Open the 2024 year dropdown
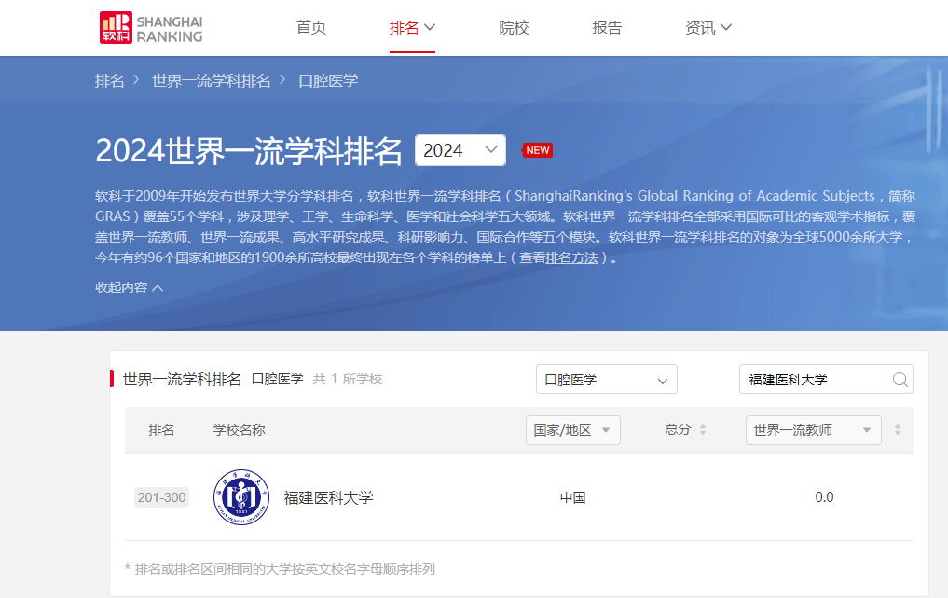Screen dimensions: 948x598 460,150
